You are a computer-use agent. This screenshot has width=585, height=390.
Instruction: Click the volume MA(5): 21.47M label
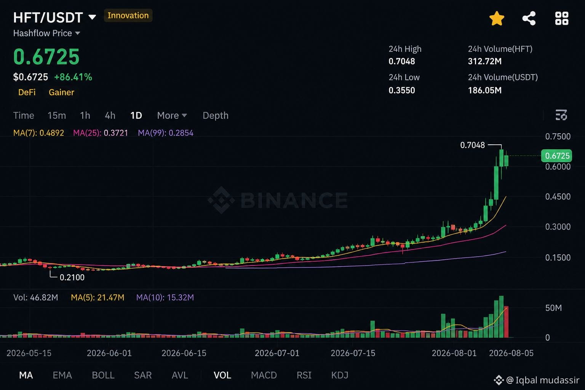97,297
